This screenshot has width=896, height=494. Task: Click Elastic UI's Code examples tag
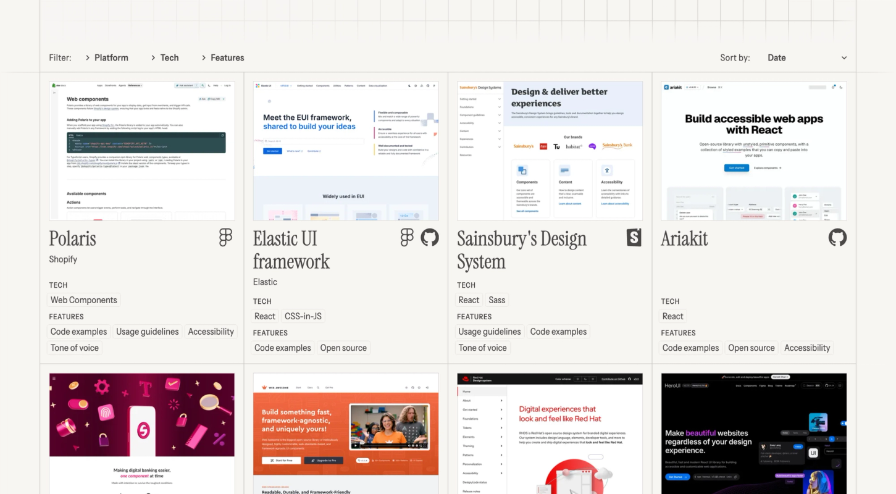[283, 348]
